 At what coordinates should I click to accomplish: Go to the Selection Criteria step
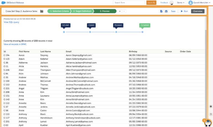point(59,11)
